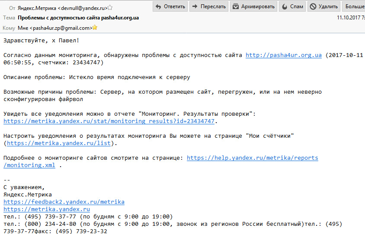Open the /monitoring.xml link line
The width and height of the screenshot is (365, 234).
29,165
